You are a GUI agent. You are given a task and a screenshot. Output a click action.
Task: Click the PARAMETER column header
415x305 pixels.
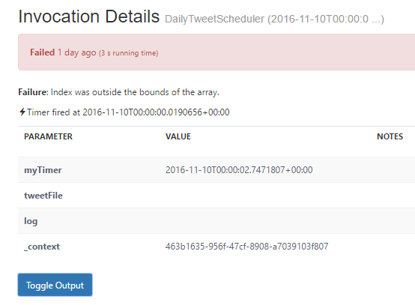pos(48,136)
